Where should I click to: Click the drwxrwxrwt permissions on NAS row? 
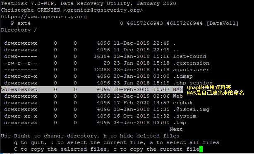(21, 89)
